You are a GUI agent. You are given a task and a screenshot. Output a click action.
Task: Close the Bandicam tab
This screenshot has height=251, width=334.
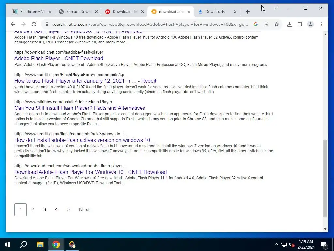point(50,12)
